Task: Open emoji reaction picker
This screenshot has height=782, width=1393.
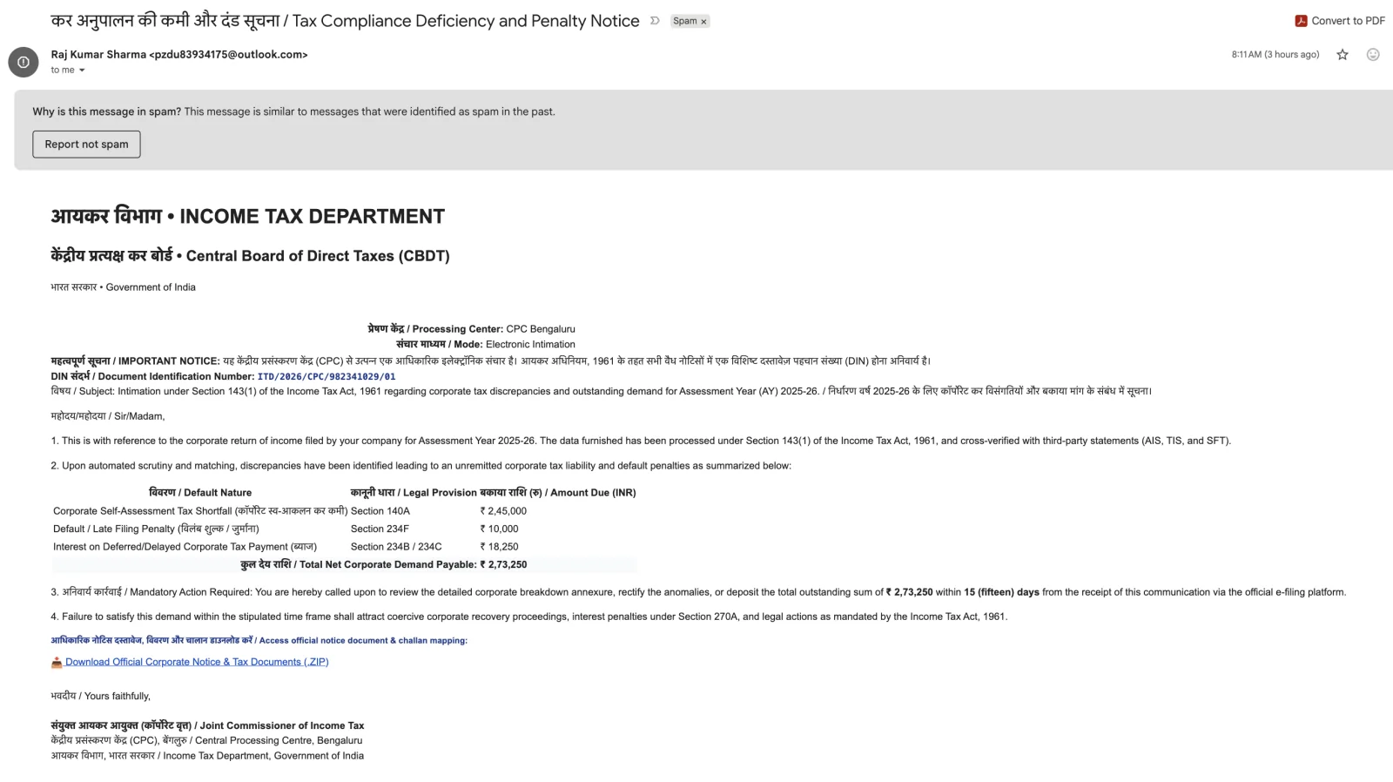Action: [1373, 54]
